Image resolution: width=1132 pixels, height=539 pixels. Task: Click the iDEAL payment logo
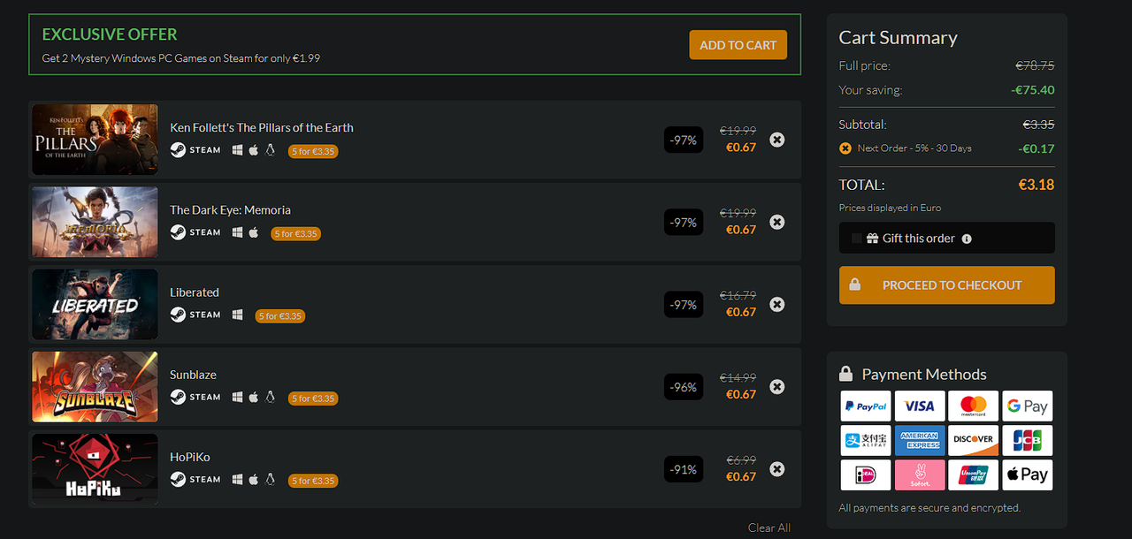[x=866, y=474]
